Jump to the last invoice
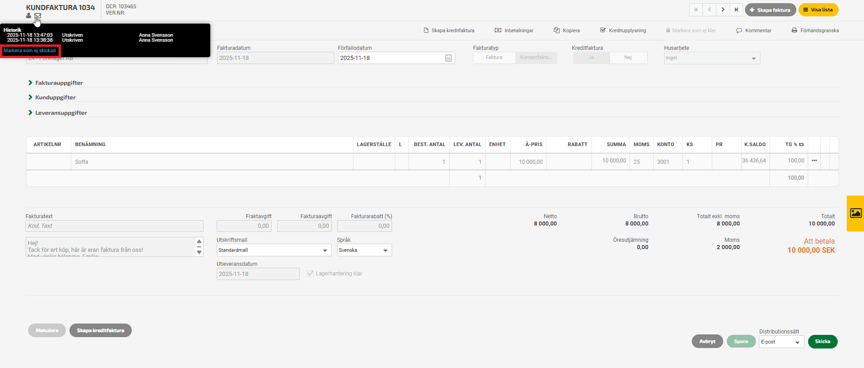Viewport: 864px width, 368px height. (x=736, y=10)
